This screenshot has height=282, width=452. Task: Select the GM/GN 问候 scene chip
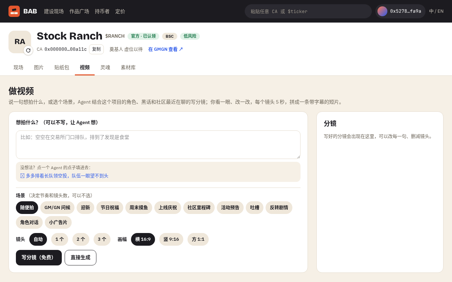coord(57,208)
